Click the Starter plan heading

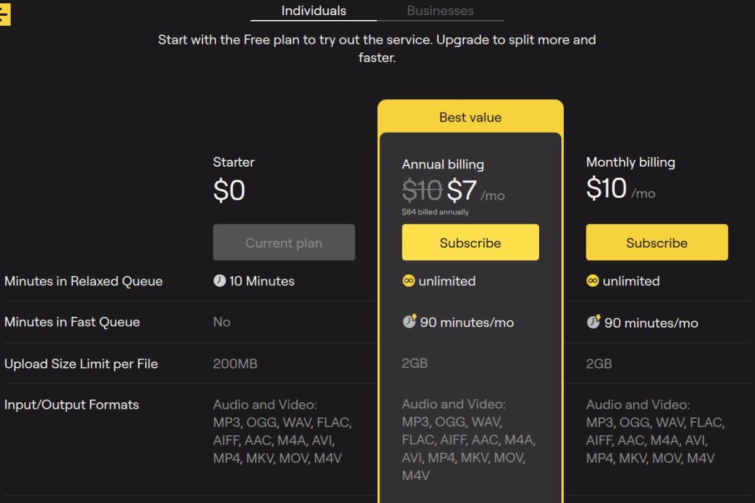233,162
